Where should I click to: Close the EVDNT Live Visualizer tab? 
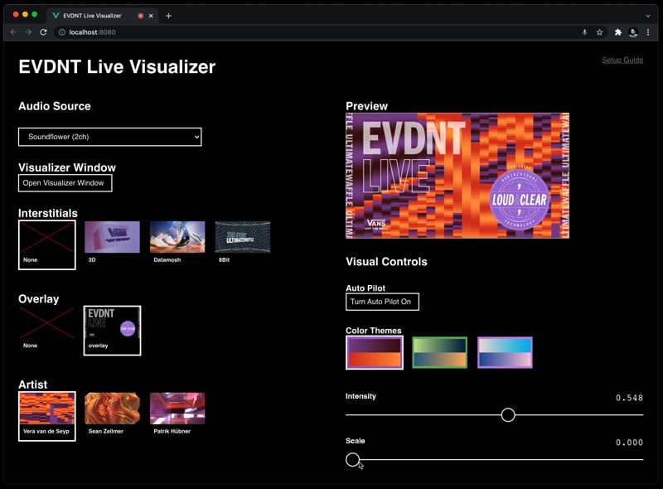(x=151, y=16)
